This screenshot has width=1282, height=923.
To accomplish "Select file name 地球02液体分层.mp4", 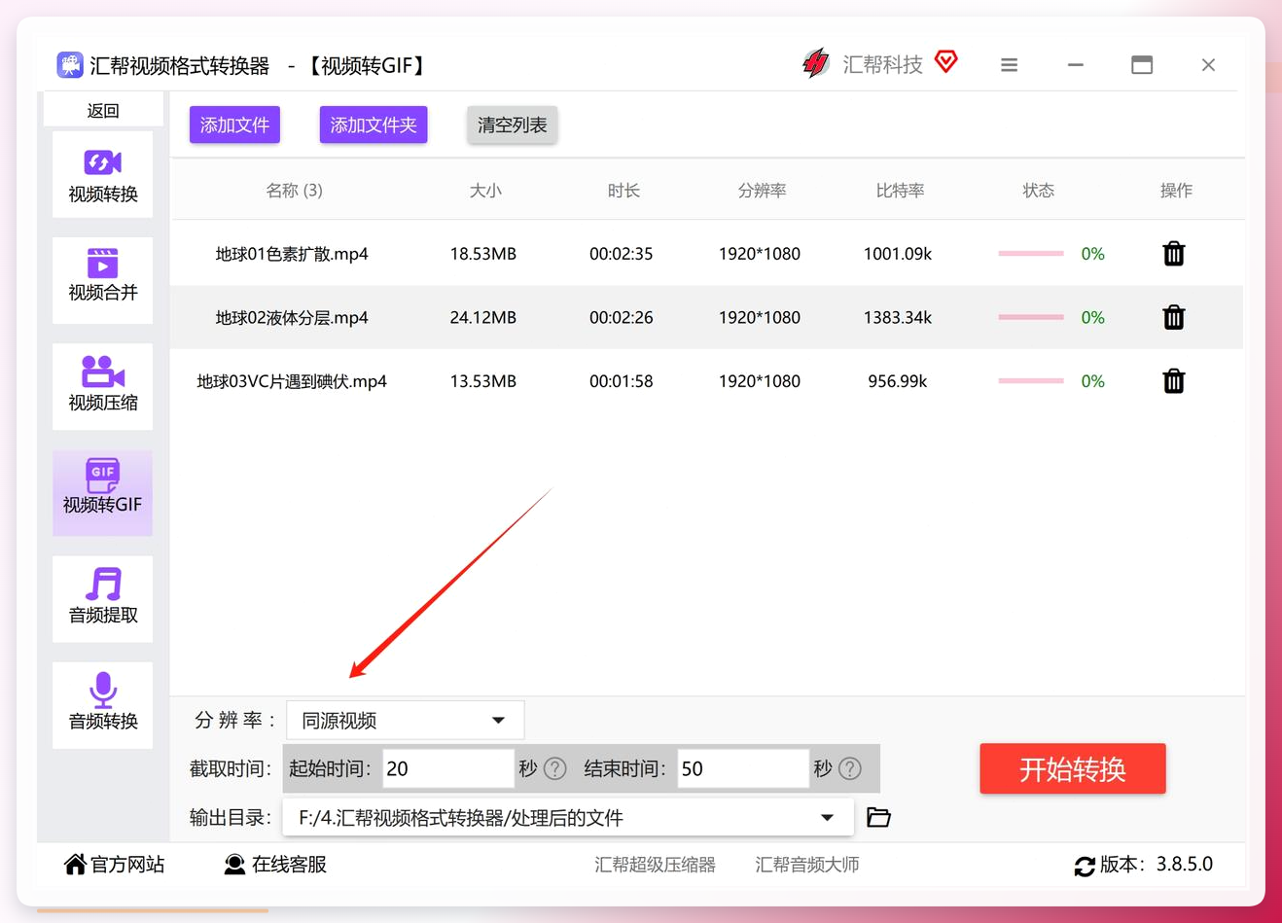I will click(x=292, y=317).
